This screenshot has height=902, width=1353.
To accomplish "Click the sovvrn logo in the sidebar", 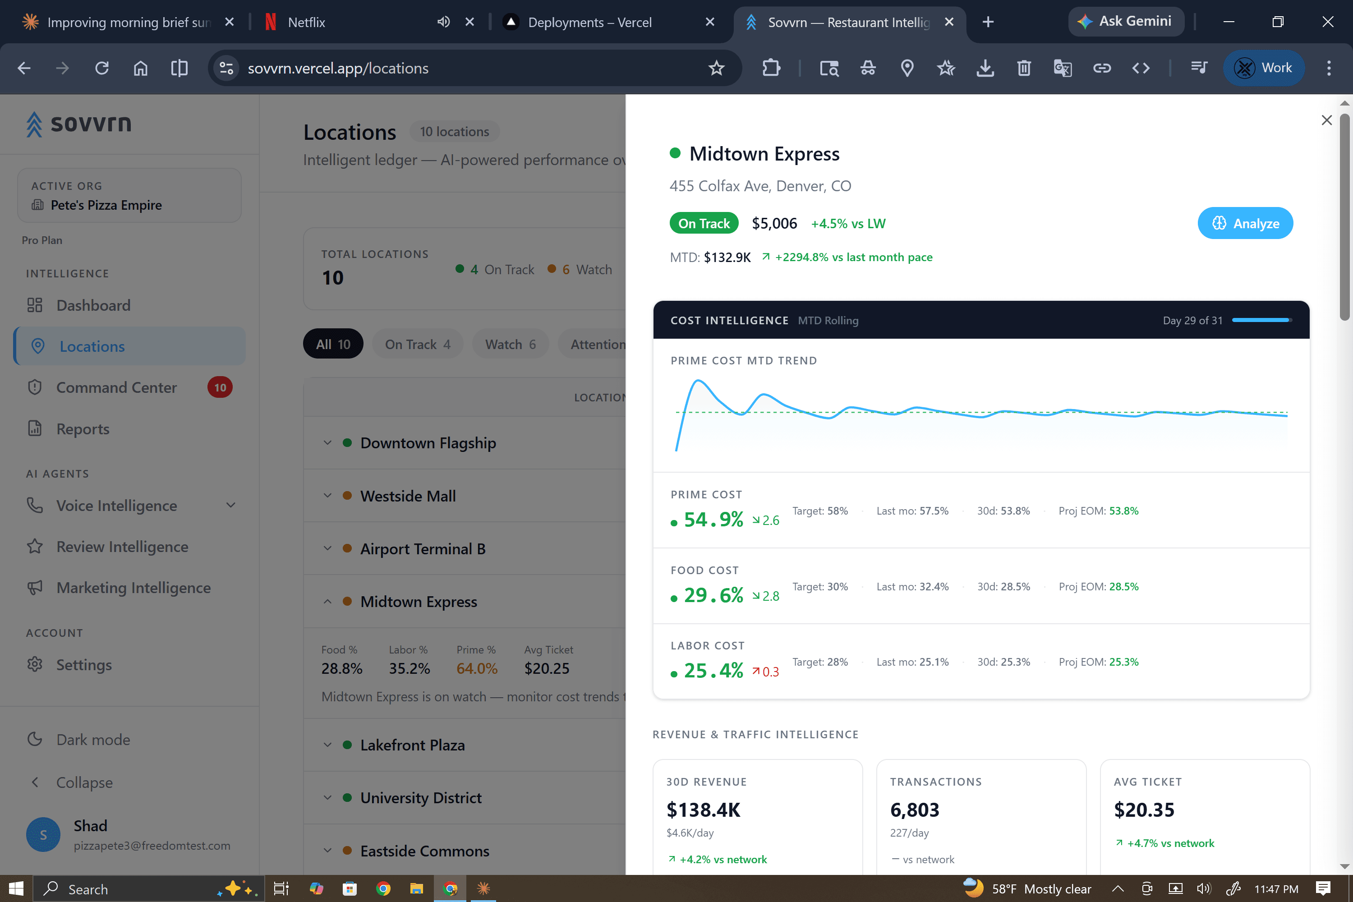I will 79,124.
